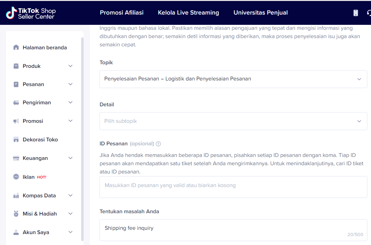Open the Topik dropdown
371x245 pixels.
coord(233,79)
